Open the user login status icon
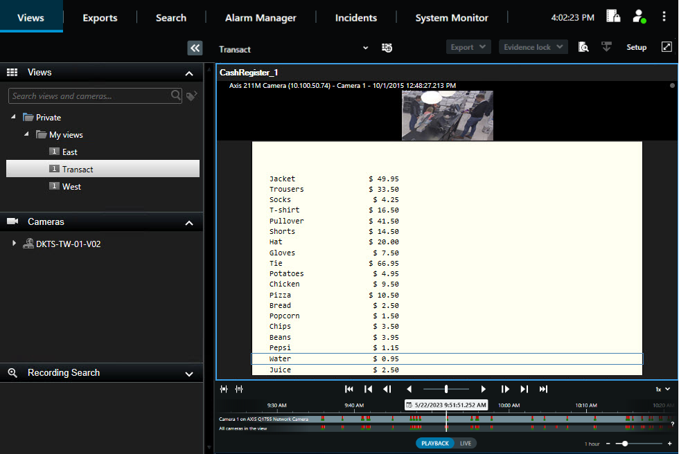The width and height of the screenshot is (679, 454). 640,17
